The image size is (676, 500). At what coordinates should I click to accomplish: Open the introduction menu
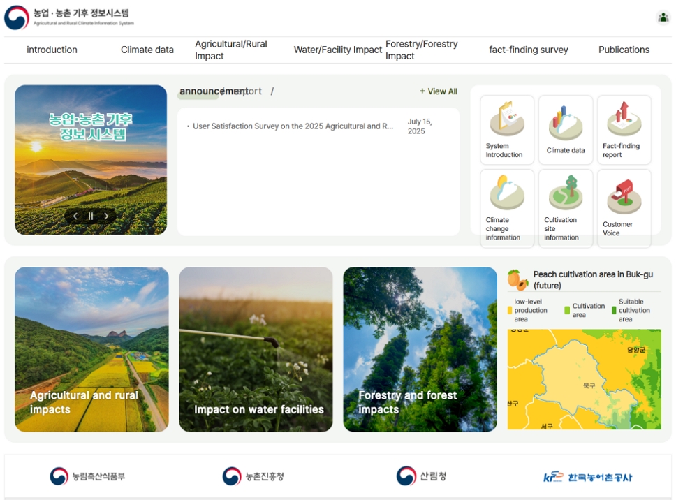click(52, 50)
